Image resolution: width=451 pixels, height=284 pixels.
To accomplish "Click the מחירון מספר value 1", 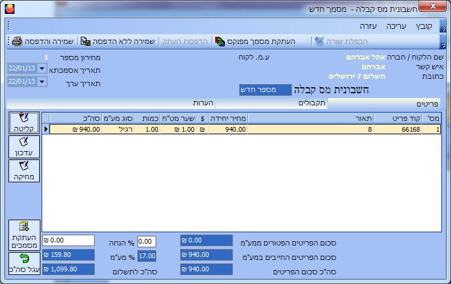I will pos(46,57).
